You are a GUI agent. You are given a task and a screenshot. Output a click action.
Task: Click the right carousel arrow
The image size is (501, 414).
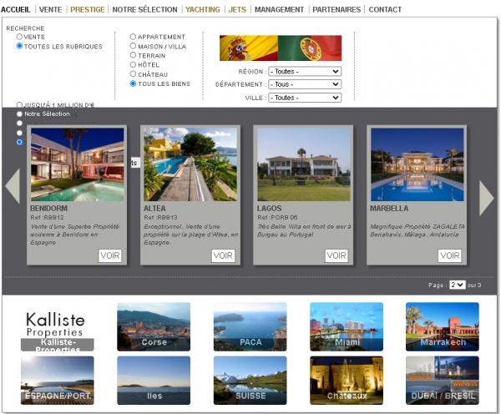coord(486,198)
